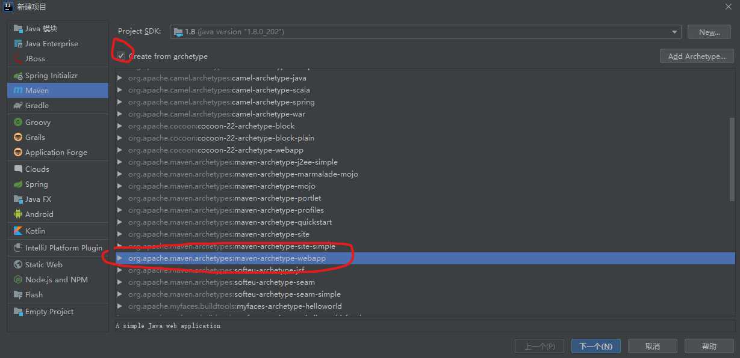This screenshot has height=358, width=740.
Task: Expand the cocoon-22-archetype-block entry
Action: tap(120, 126)
